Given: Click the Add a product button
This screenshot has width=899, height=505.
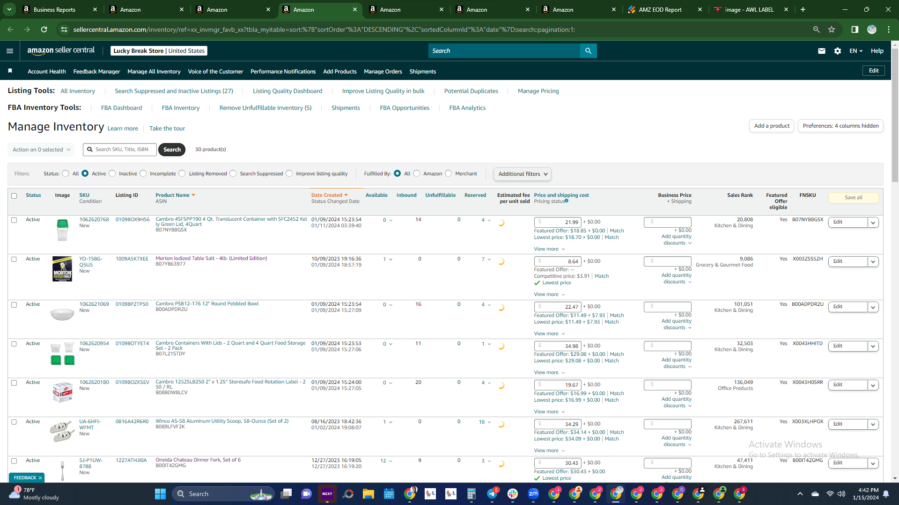Looking at the screenshot, I should pyautogui.click(x=772, y=126).
